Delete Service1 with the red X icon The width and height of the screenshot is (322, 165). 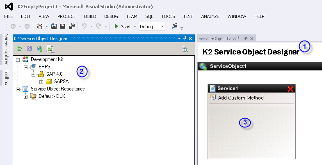coord(290,89)
